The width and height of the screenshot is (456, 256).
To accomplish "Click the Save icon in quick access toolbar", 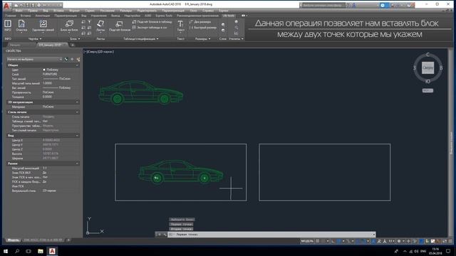I will (28, 5).
